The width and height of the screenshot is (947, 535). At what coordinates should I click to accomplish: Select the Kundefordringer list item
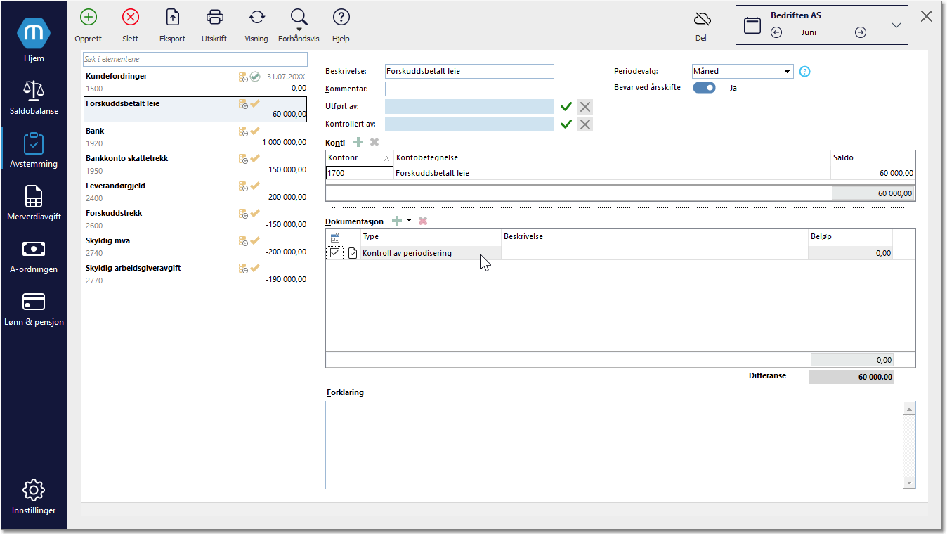(195, 82)
